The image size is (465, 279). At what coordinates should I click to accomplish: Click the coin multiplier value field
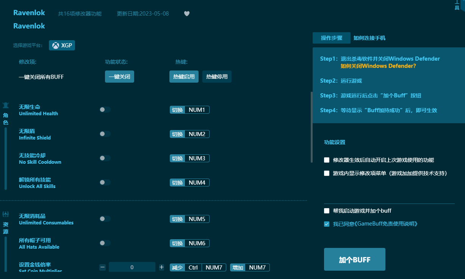coord(132,267)
